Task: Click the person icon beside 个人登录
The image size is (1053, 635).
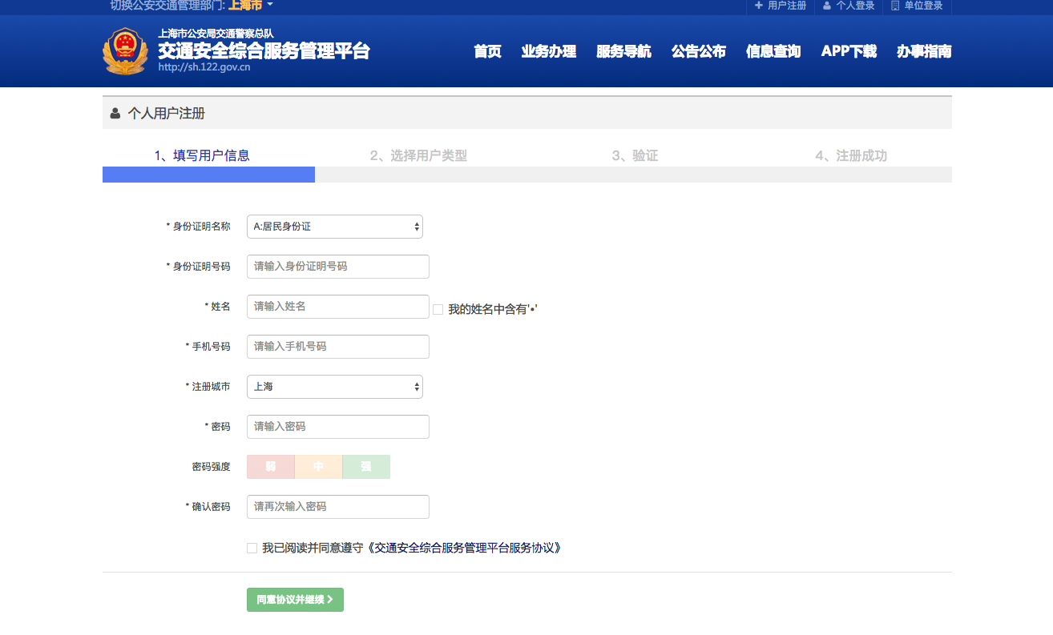Action: click(827, 6)
